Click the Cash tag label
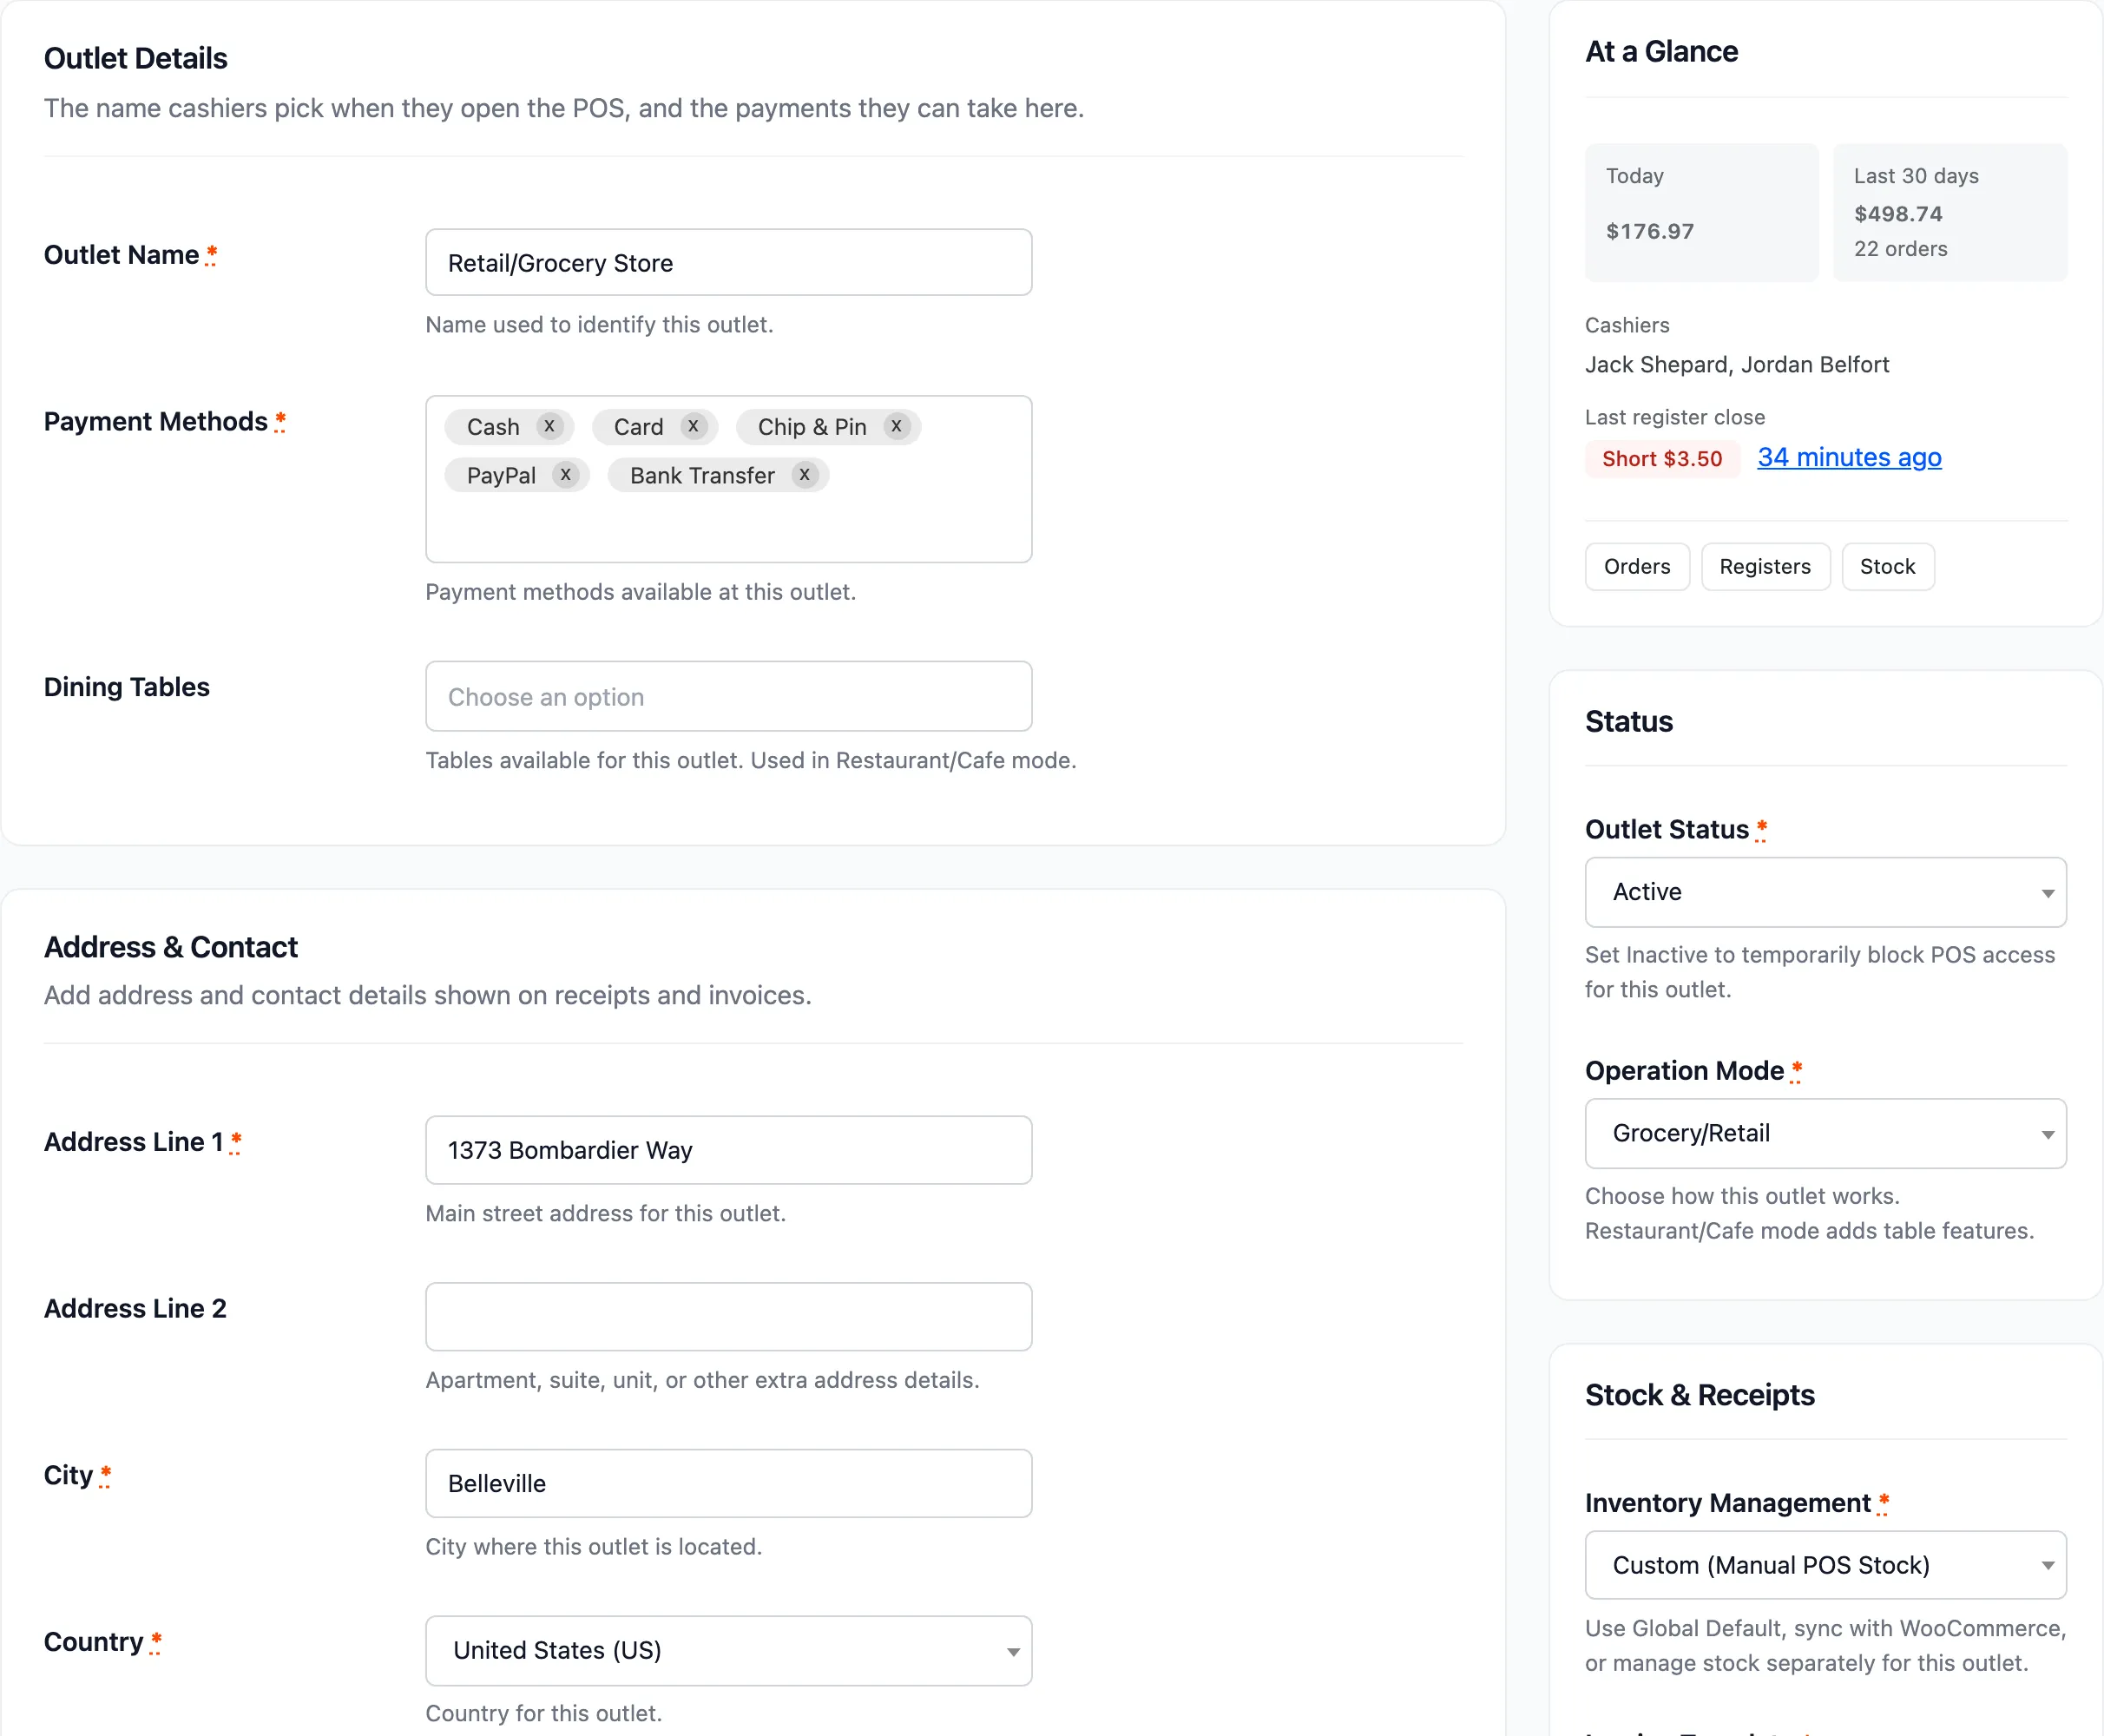This screenshot has height=1736, width=2104. click(493, 427)
